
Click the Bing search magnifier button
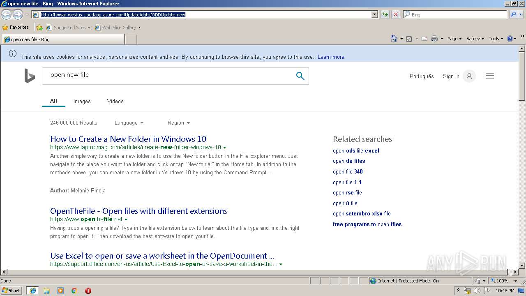click(300, 76)
